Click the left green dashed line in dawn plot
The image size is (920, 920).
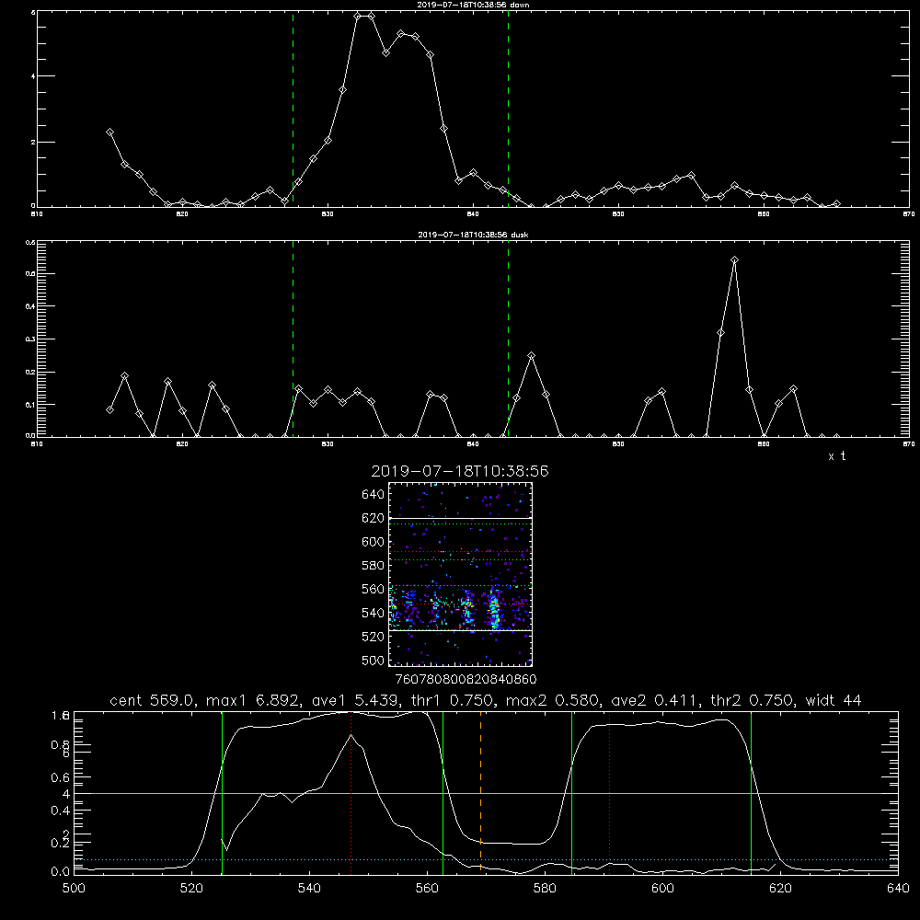pos(293,109)
